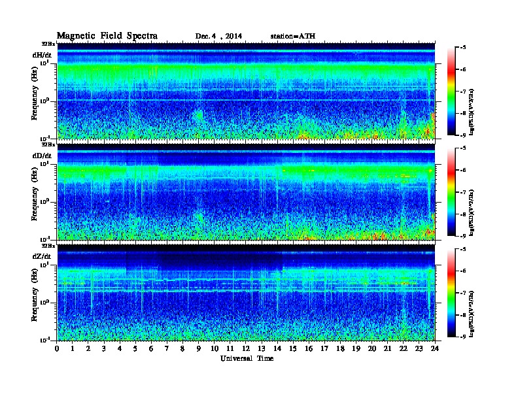Click hour 2 on the Universal Time axis
518x400 pixels.
point(88,348)
